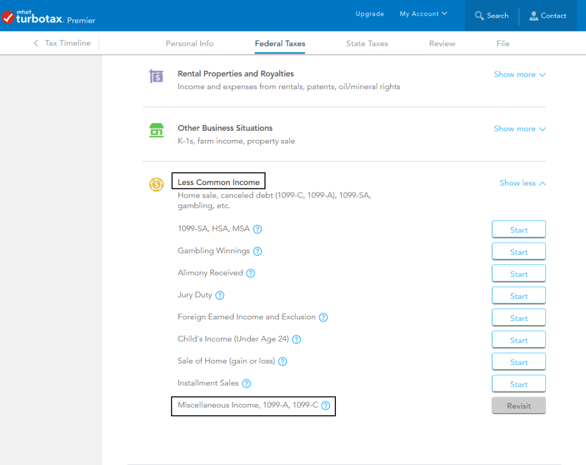Click the Less Common Income coin icon
The height and width of the screenshot is (465, 586).
pyautogui.click(x=156, y=185)
